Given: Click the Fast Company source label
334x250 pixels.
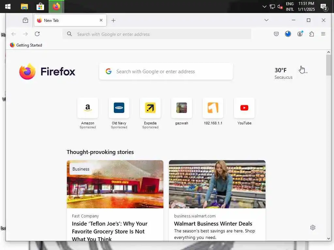Looking at the screenshot, I should (85, 216).
